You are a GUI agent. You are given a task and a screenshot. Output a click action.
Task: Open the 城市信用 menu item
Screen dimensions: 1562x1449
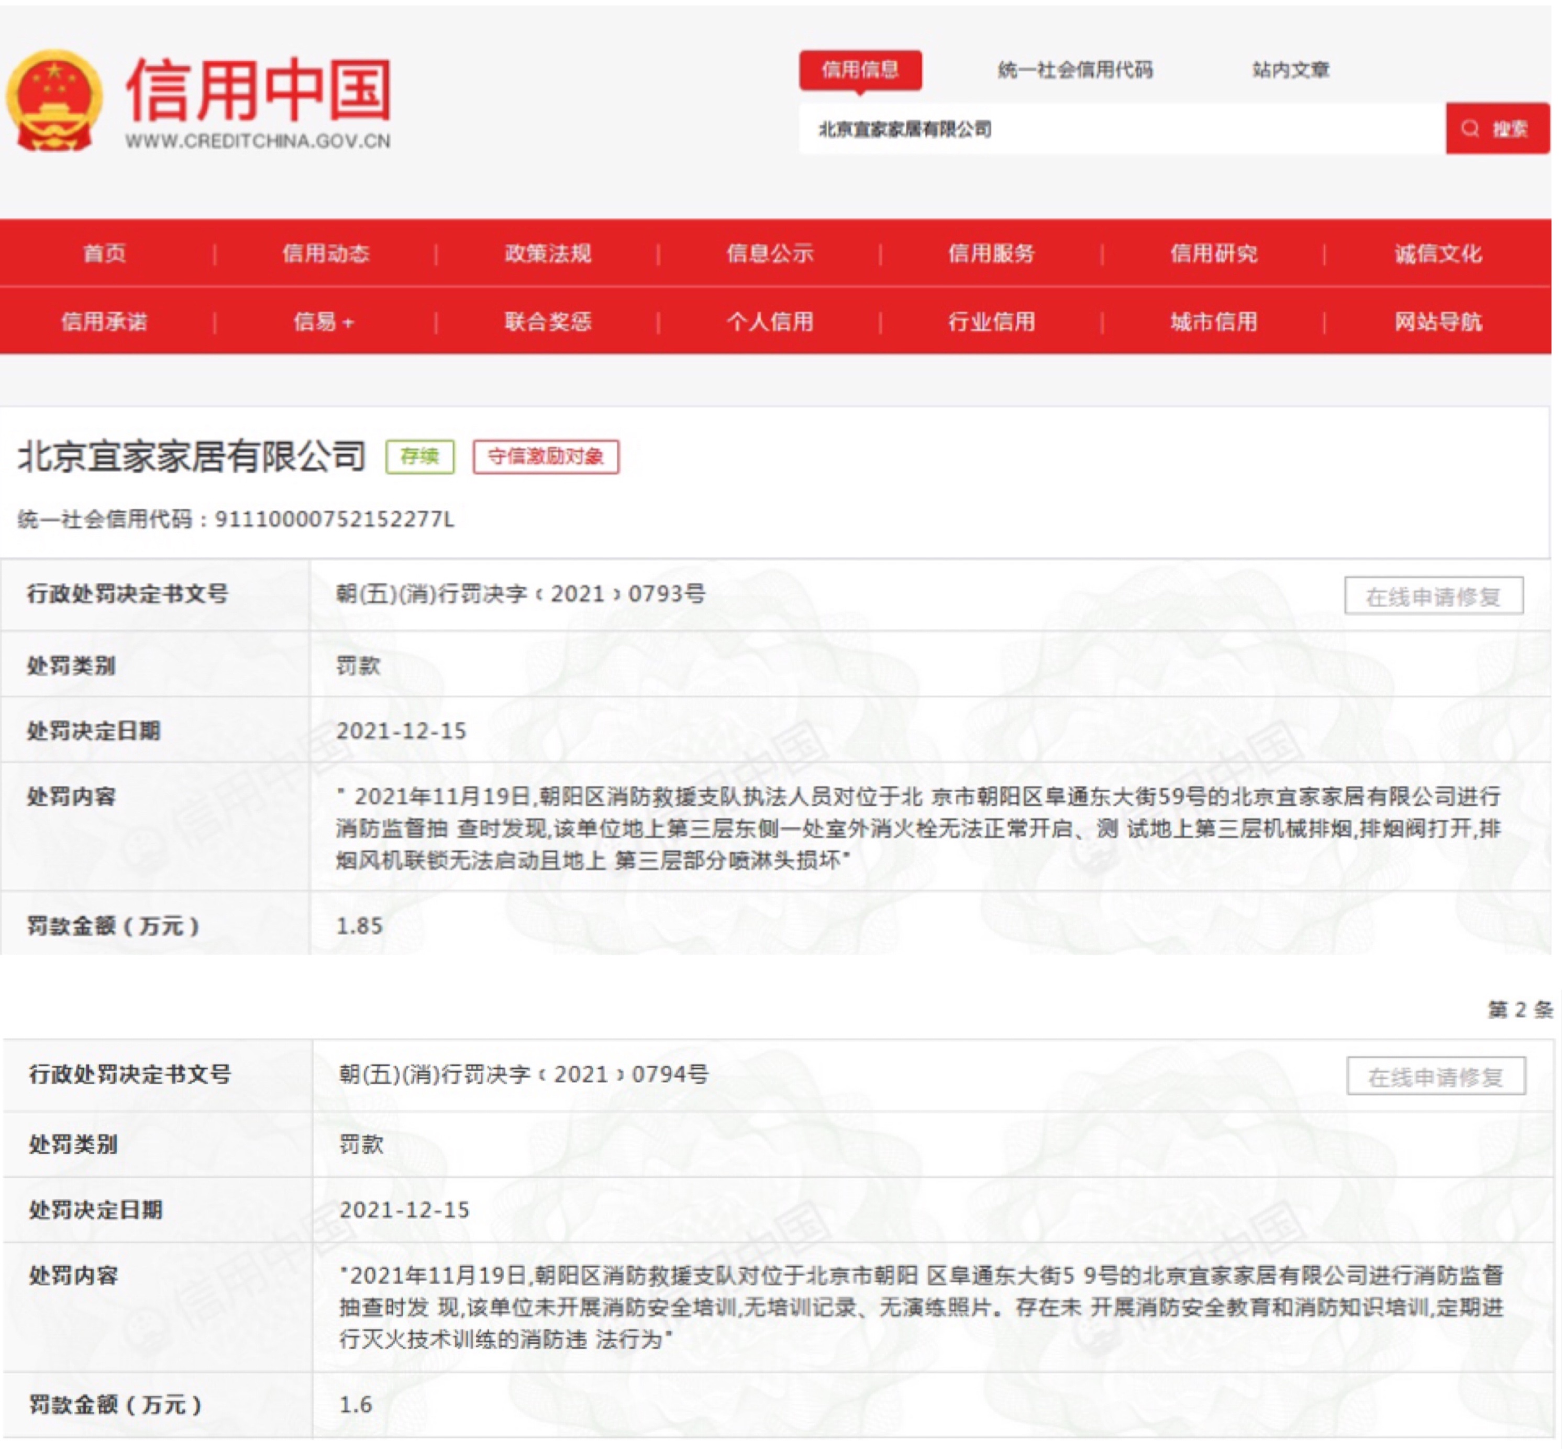click(x=1213, y=321)
